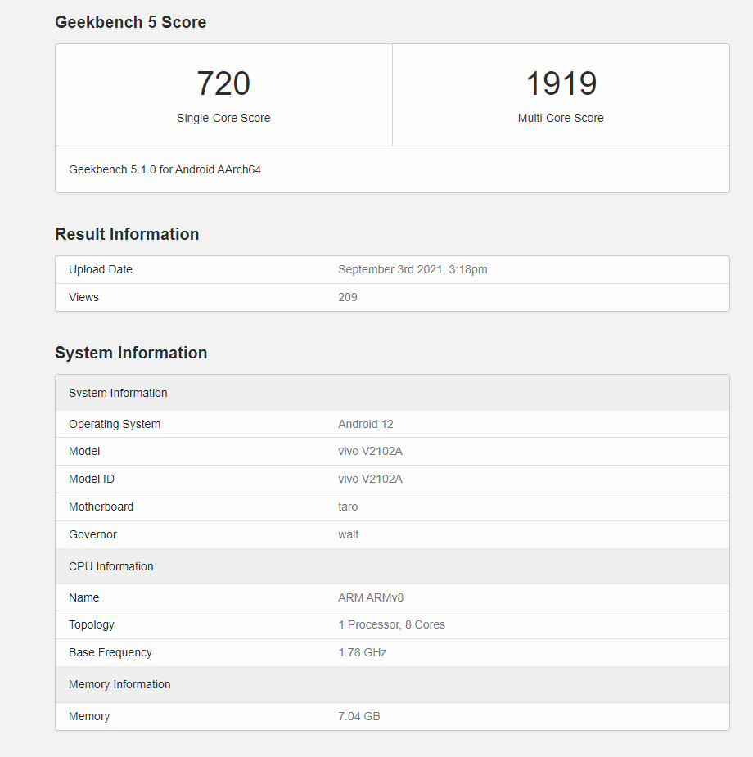
Task: Select the vivo V2102A value in Model row
Action: tap(370, 451)
